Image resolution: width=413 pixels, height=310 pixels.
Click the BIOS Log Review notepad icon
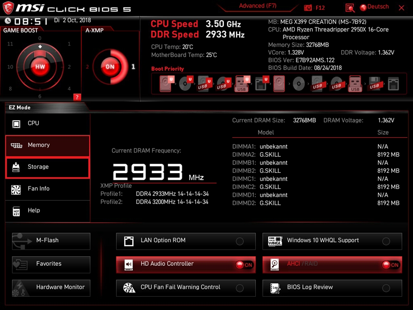point(275,288)
